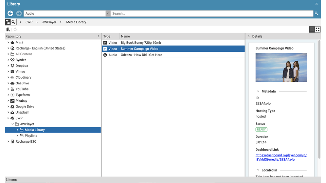326x183 pixels.
Task: Open the Audio type dropdown
Action: pyautogui.click(x=108, y=14)
